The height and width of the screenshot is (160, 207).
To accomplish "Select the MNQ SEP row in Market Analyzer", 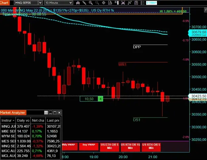I will click(30, 146).
